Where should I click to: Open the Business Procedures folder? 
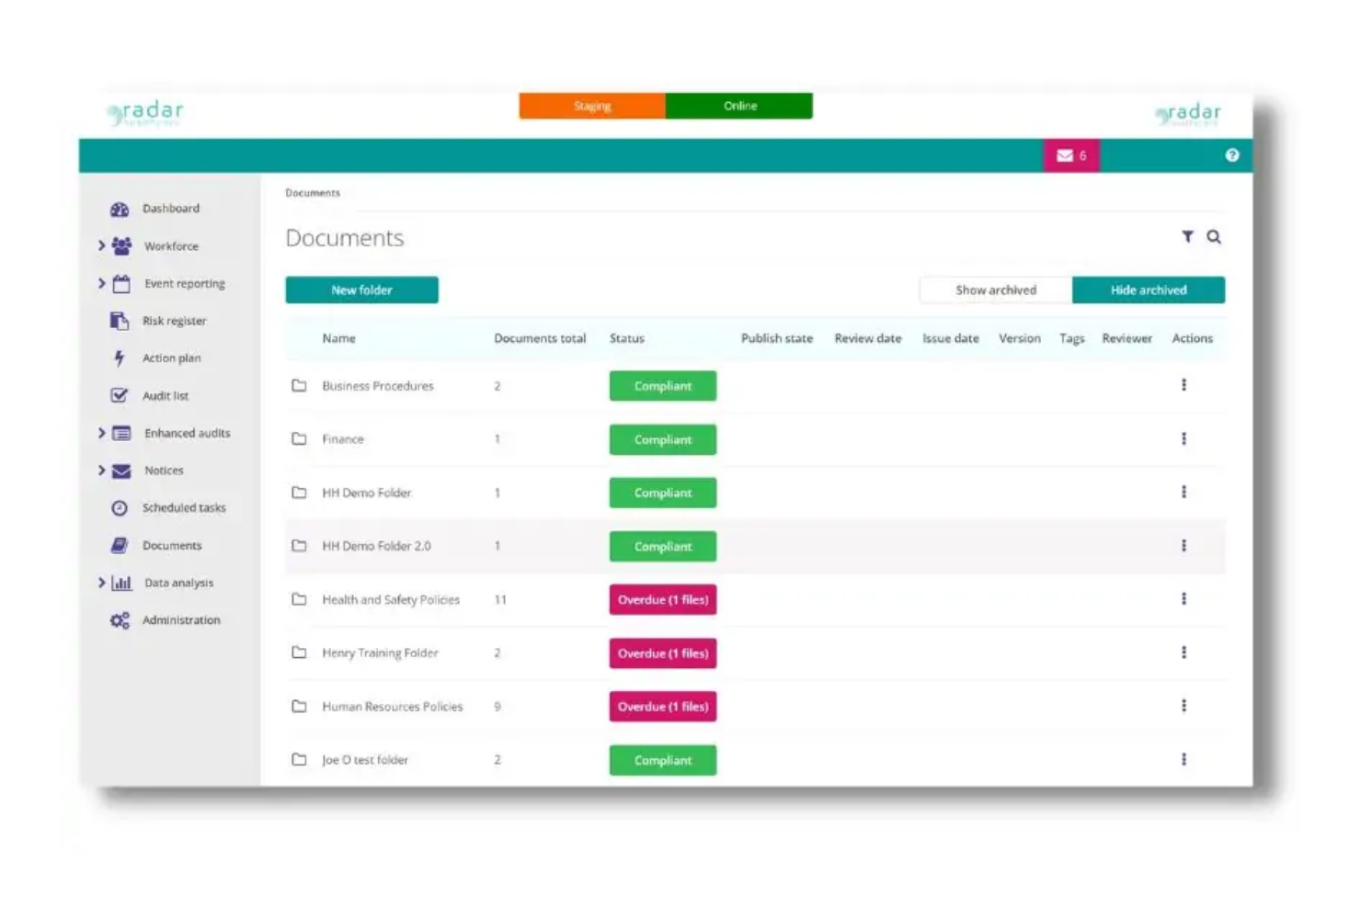pyautogui.click(x=378, y=385)
